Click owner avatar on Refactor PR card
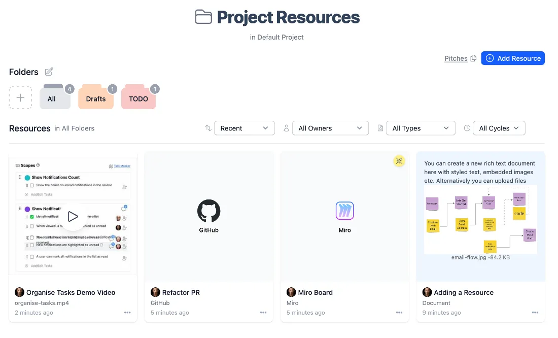The image size is (558, 338). pos(155,292)
